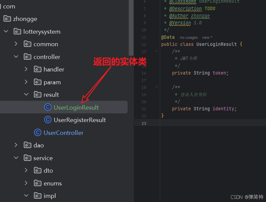This screenshot has height=202, width=266.
Task: Collapse the impl package chevron
Action: [x=26, y=195]
